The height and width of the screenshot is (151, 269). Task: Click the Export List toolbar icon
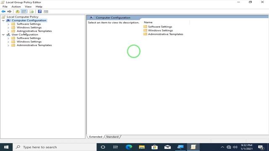click(x=32, y=11)
